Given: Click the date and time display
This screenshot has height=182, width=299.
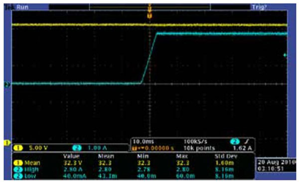Looking at the screenshot, I should click(x=276, y=166).
